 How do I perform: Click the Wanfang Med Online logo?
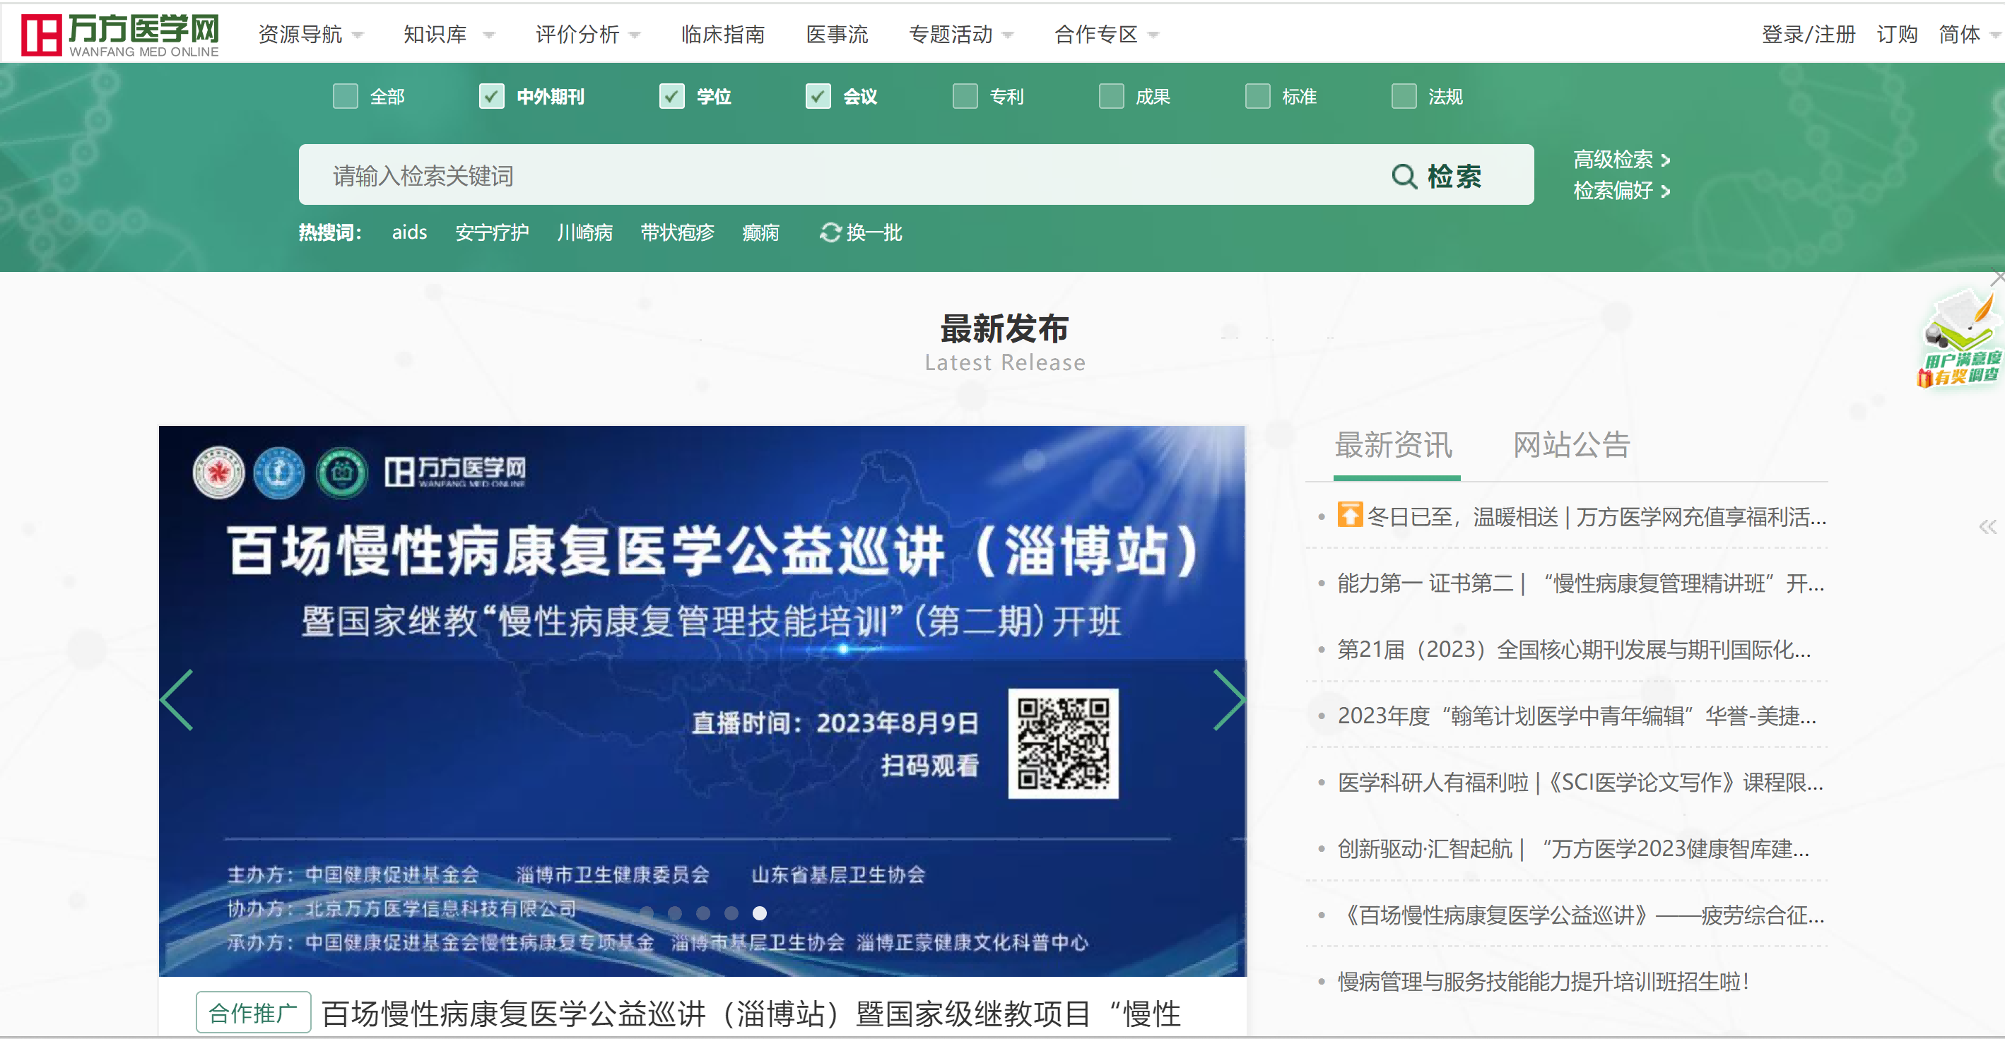[x=120, y=34]
